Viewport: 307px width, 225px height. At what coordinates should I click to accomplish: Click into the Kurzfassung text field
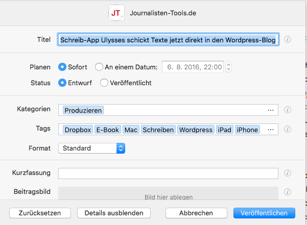tap(168, 173)
